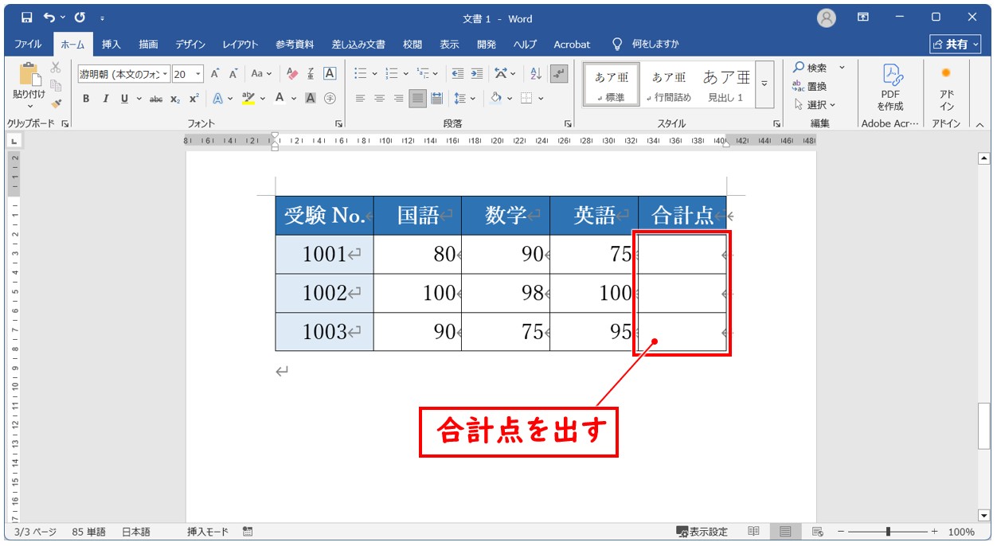The width and height of the screenshot is (997, 546).
Task: Open the レイアウト (Layout) tab
Action: pyautogui.click(x=240, y=45)
